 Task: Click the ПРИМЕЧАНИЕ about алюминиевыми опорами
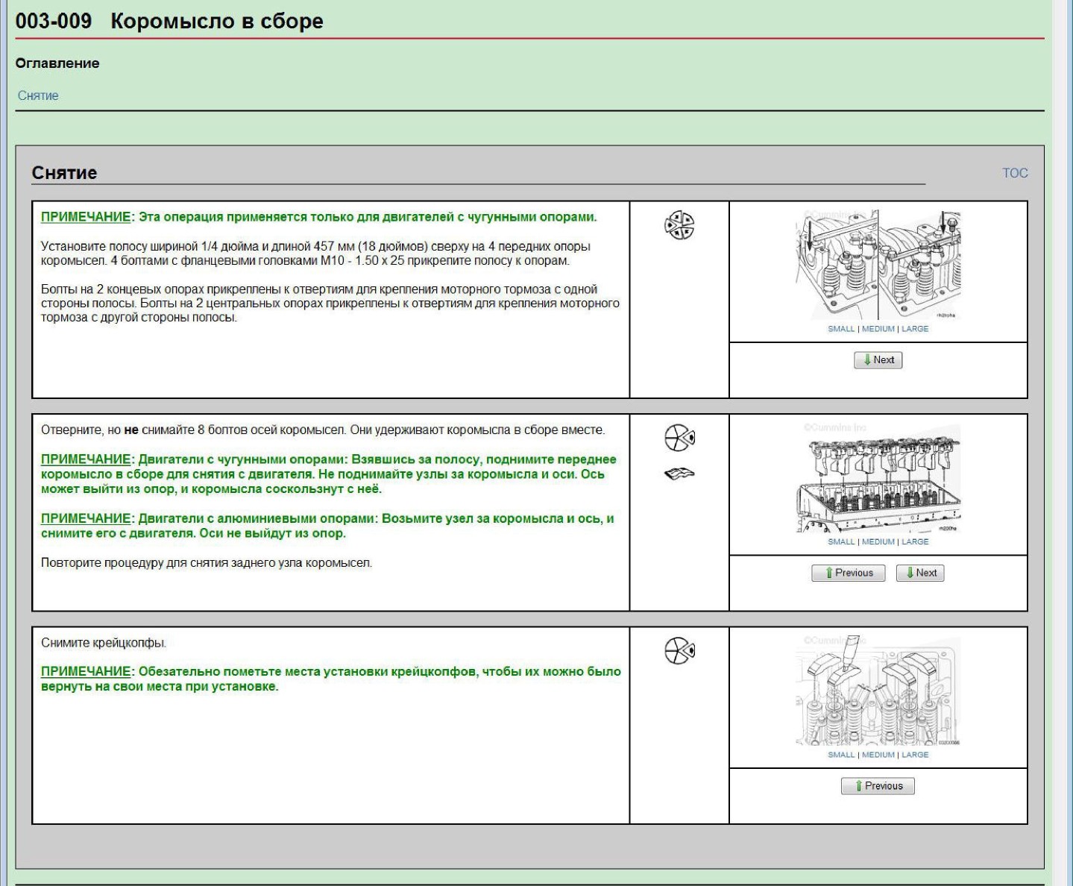click(x=327, y=526)
